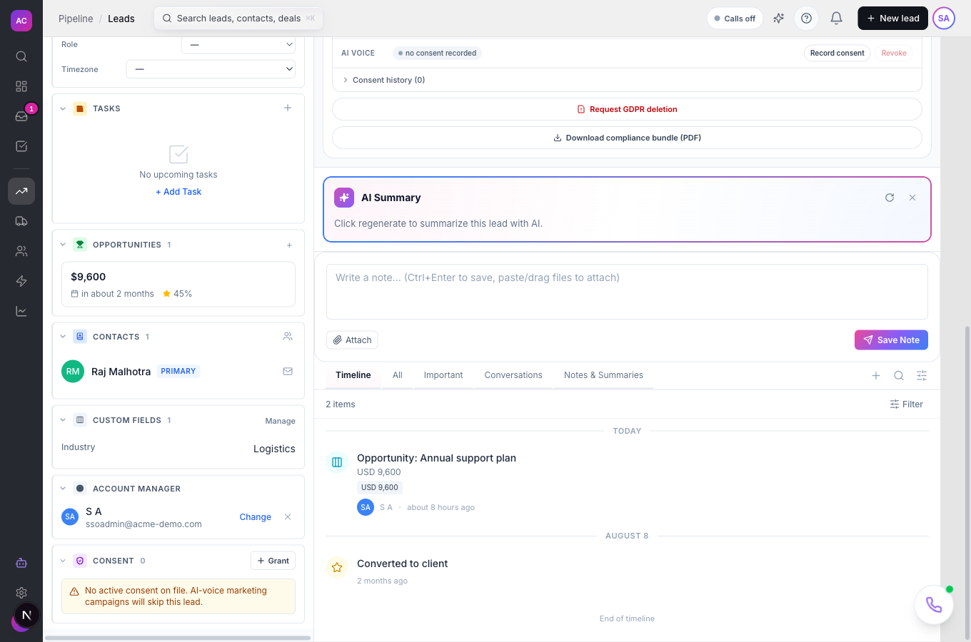Click Record consent button
Viewport: 971px width, 642px height.
tap(837, 53)
